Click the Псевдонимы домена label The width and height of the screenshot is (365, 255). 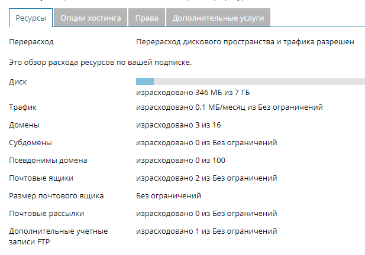[x=48, y=161]
